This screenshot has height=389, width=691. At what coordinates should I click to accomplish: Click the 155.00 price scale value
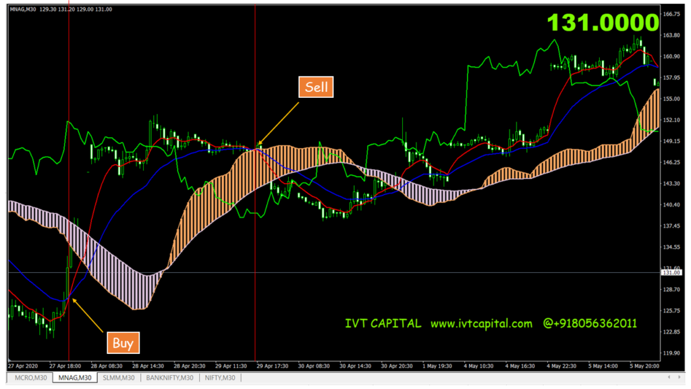pos(671,99)
